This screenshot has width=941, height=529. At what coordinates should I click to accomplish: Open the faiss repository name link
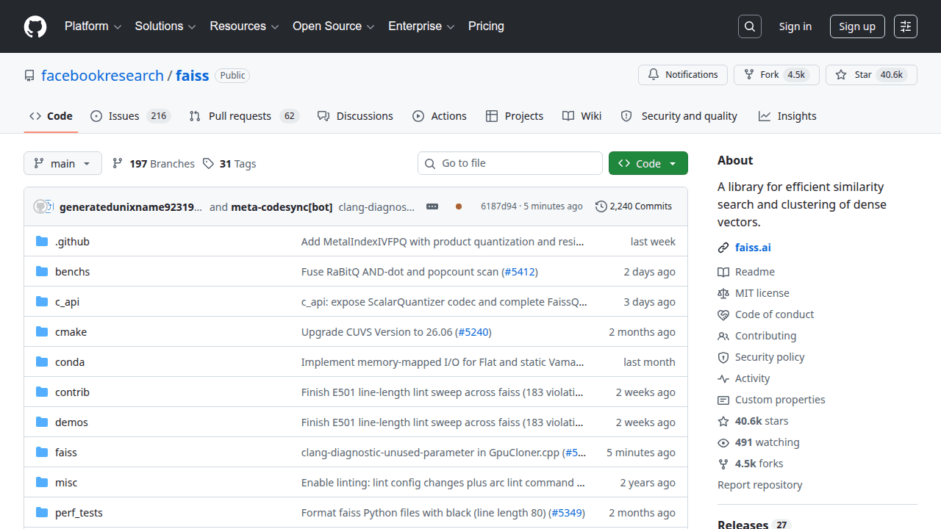coord(193,76)
